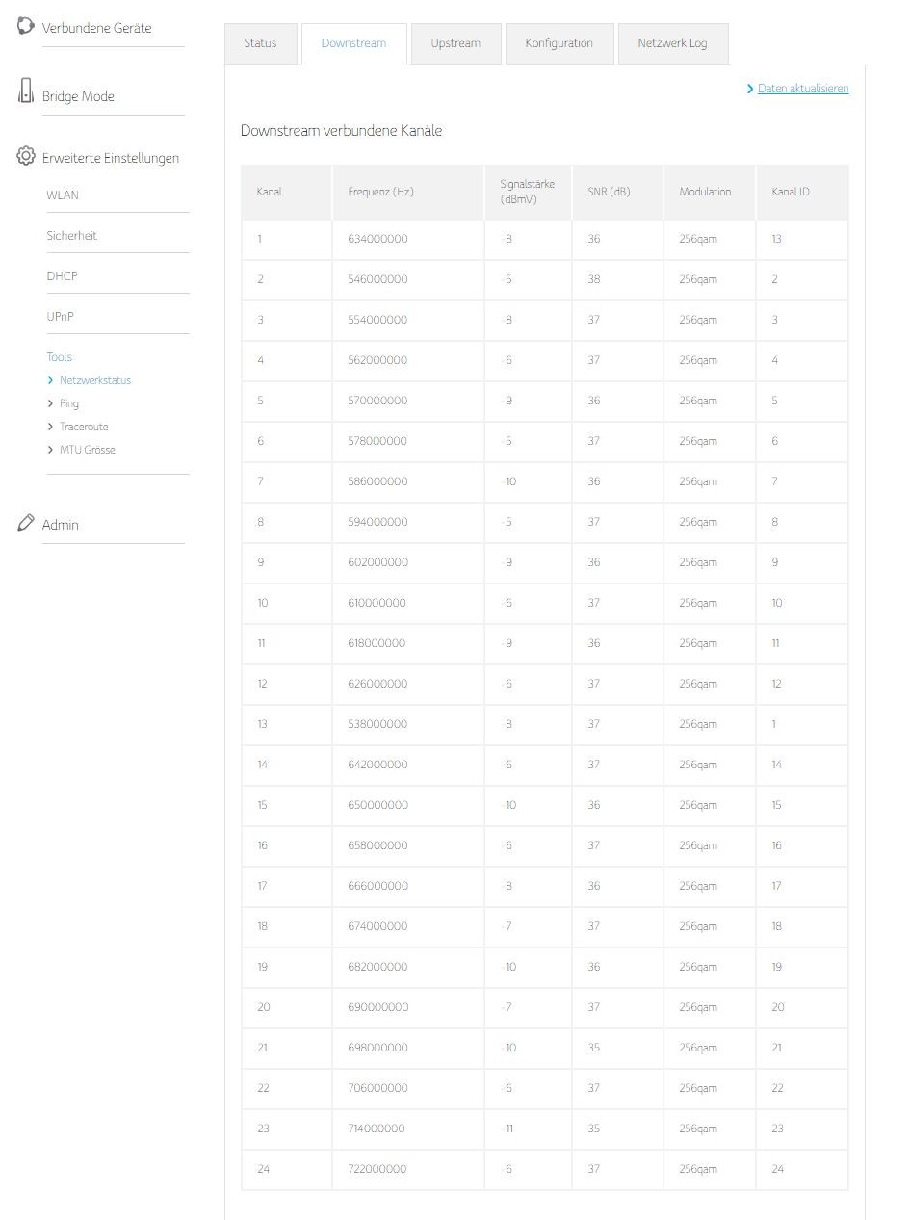Viewport: 910px width, 1220px height.
Task: Open the Konfiguration tab
Action: [x=559, y=43]
